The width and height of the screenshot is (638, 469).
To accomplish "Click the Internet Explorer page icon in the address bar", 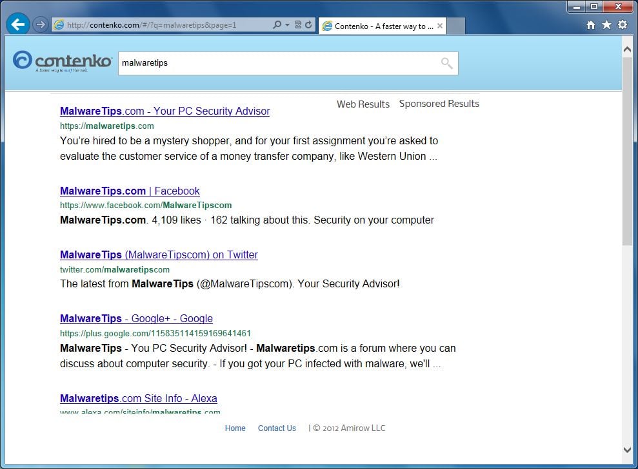I will point(59,24).
